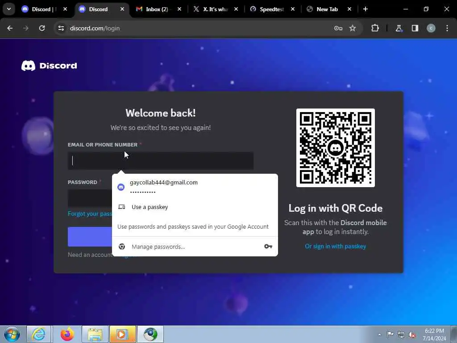Select the Gmail Inbox (2) tab
457x343 pixels.
(x=158, y=9)
